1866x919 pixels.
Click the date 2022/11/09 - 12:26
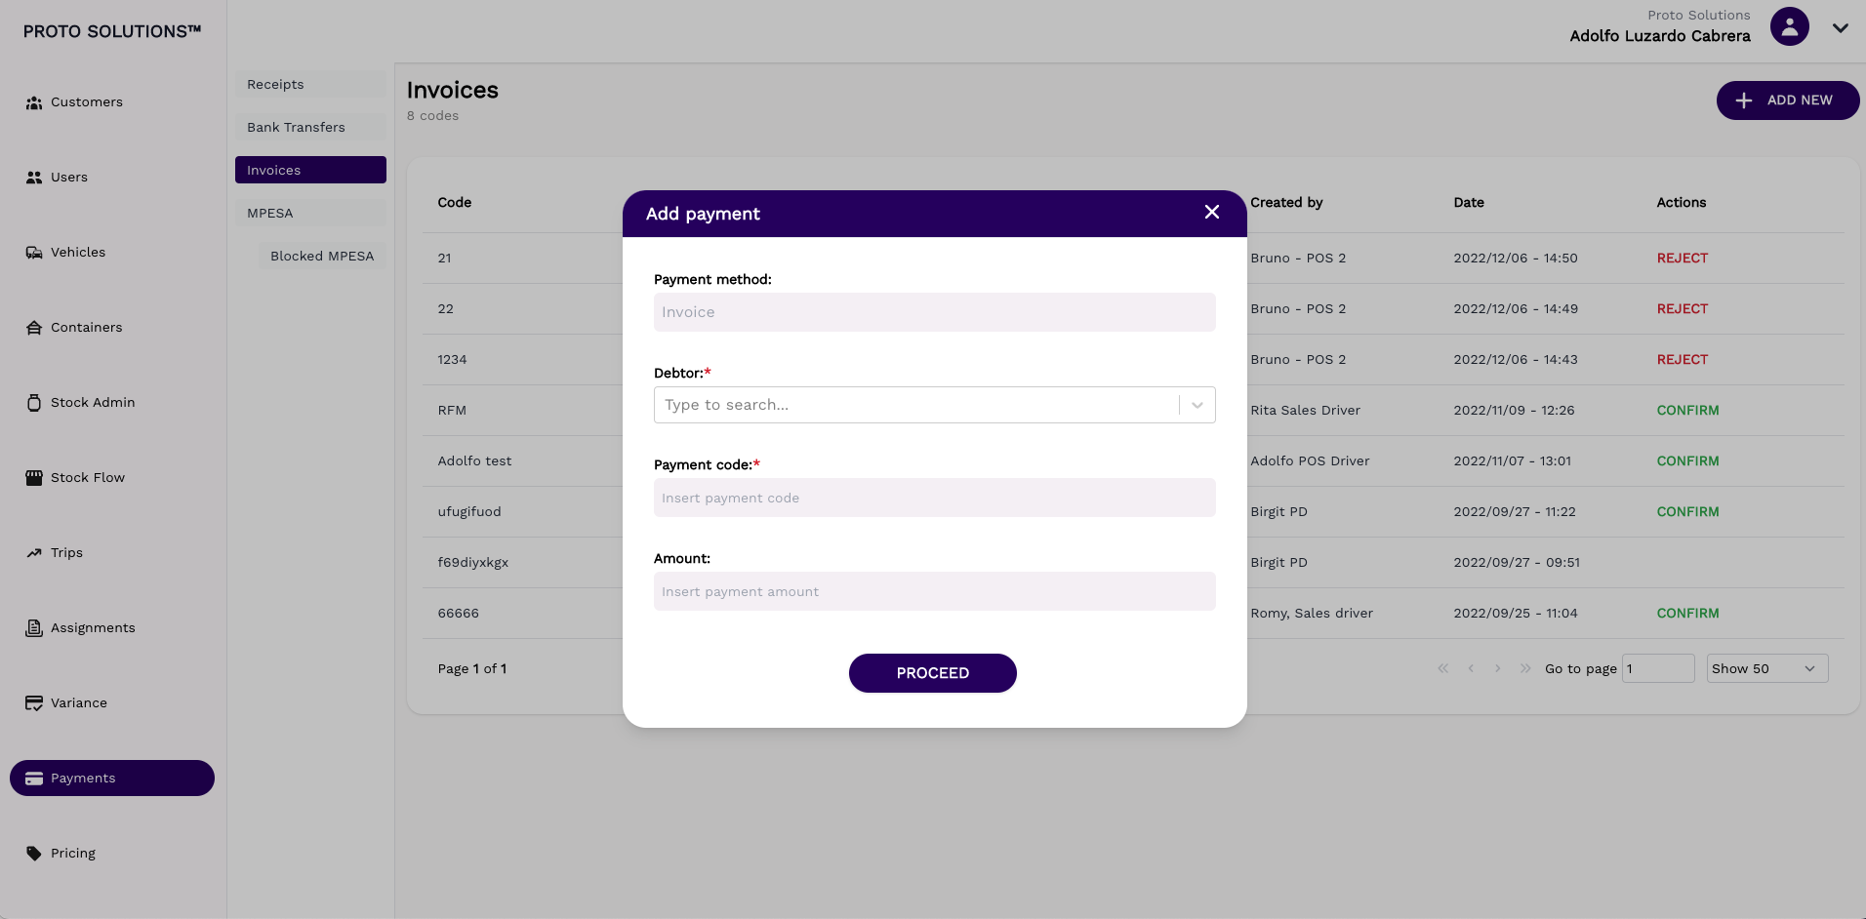tap(1514, 411)
